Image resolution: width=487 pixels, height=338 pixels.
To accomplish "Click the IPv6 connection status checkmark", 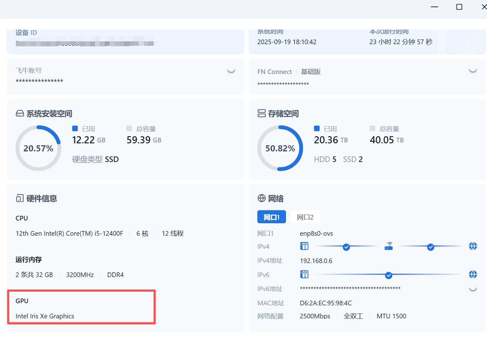I will (x=388, y=275).
